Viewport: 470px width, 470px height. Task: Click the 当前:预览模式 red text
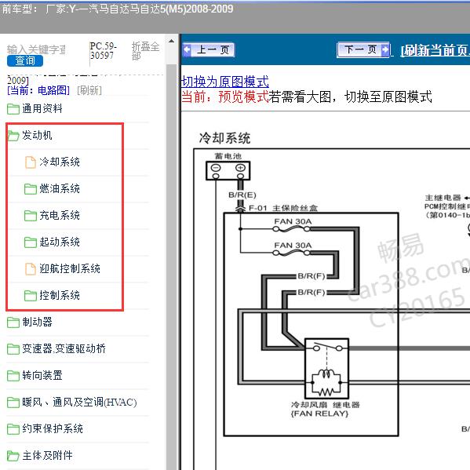click(225, 97)
